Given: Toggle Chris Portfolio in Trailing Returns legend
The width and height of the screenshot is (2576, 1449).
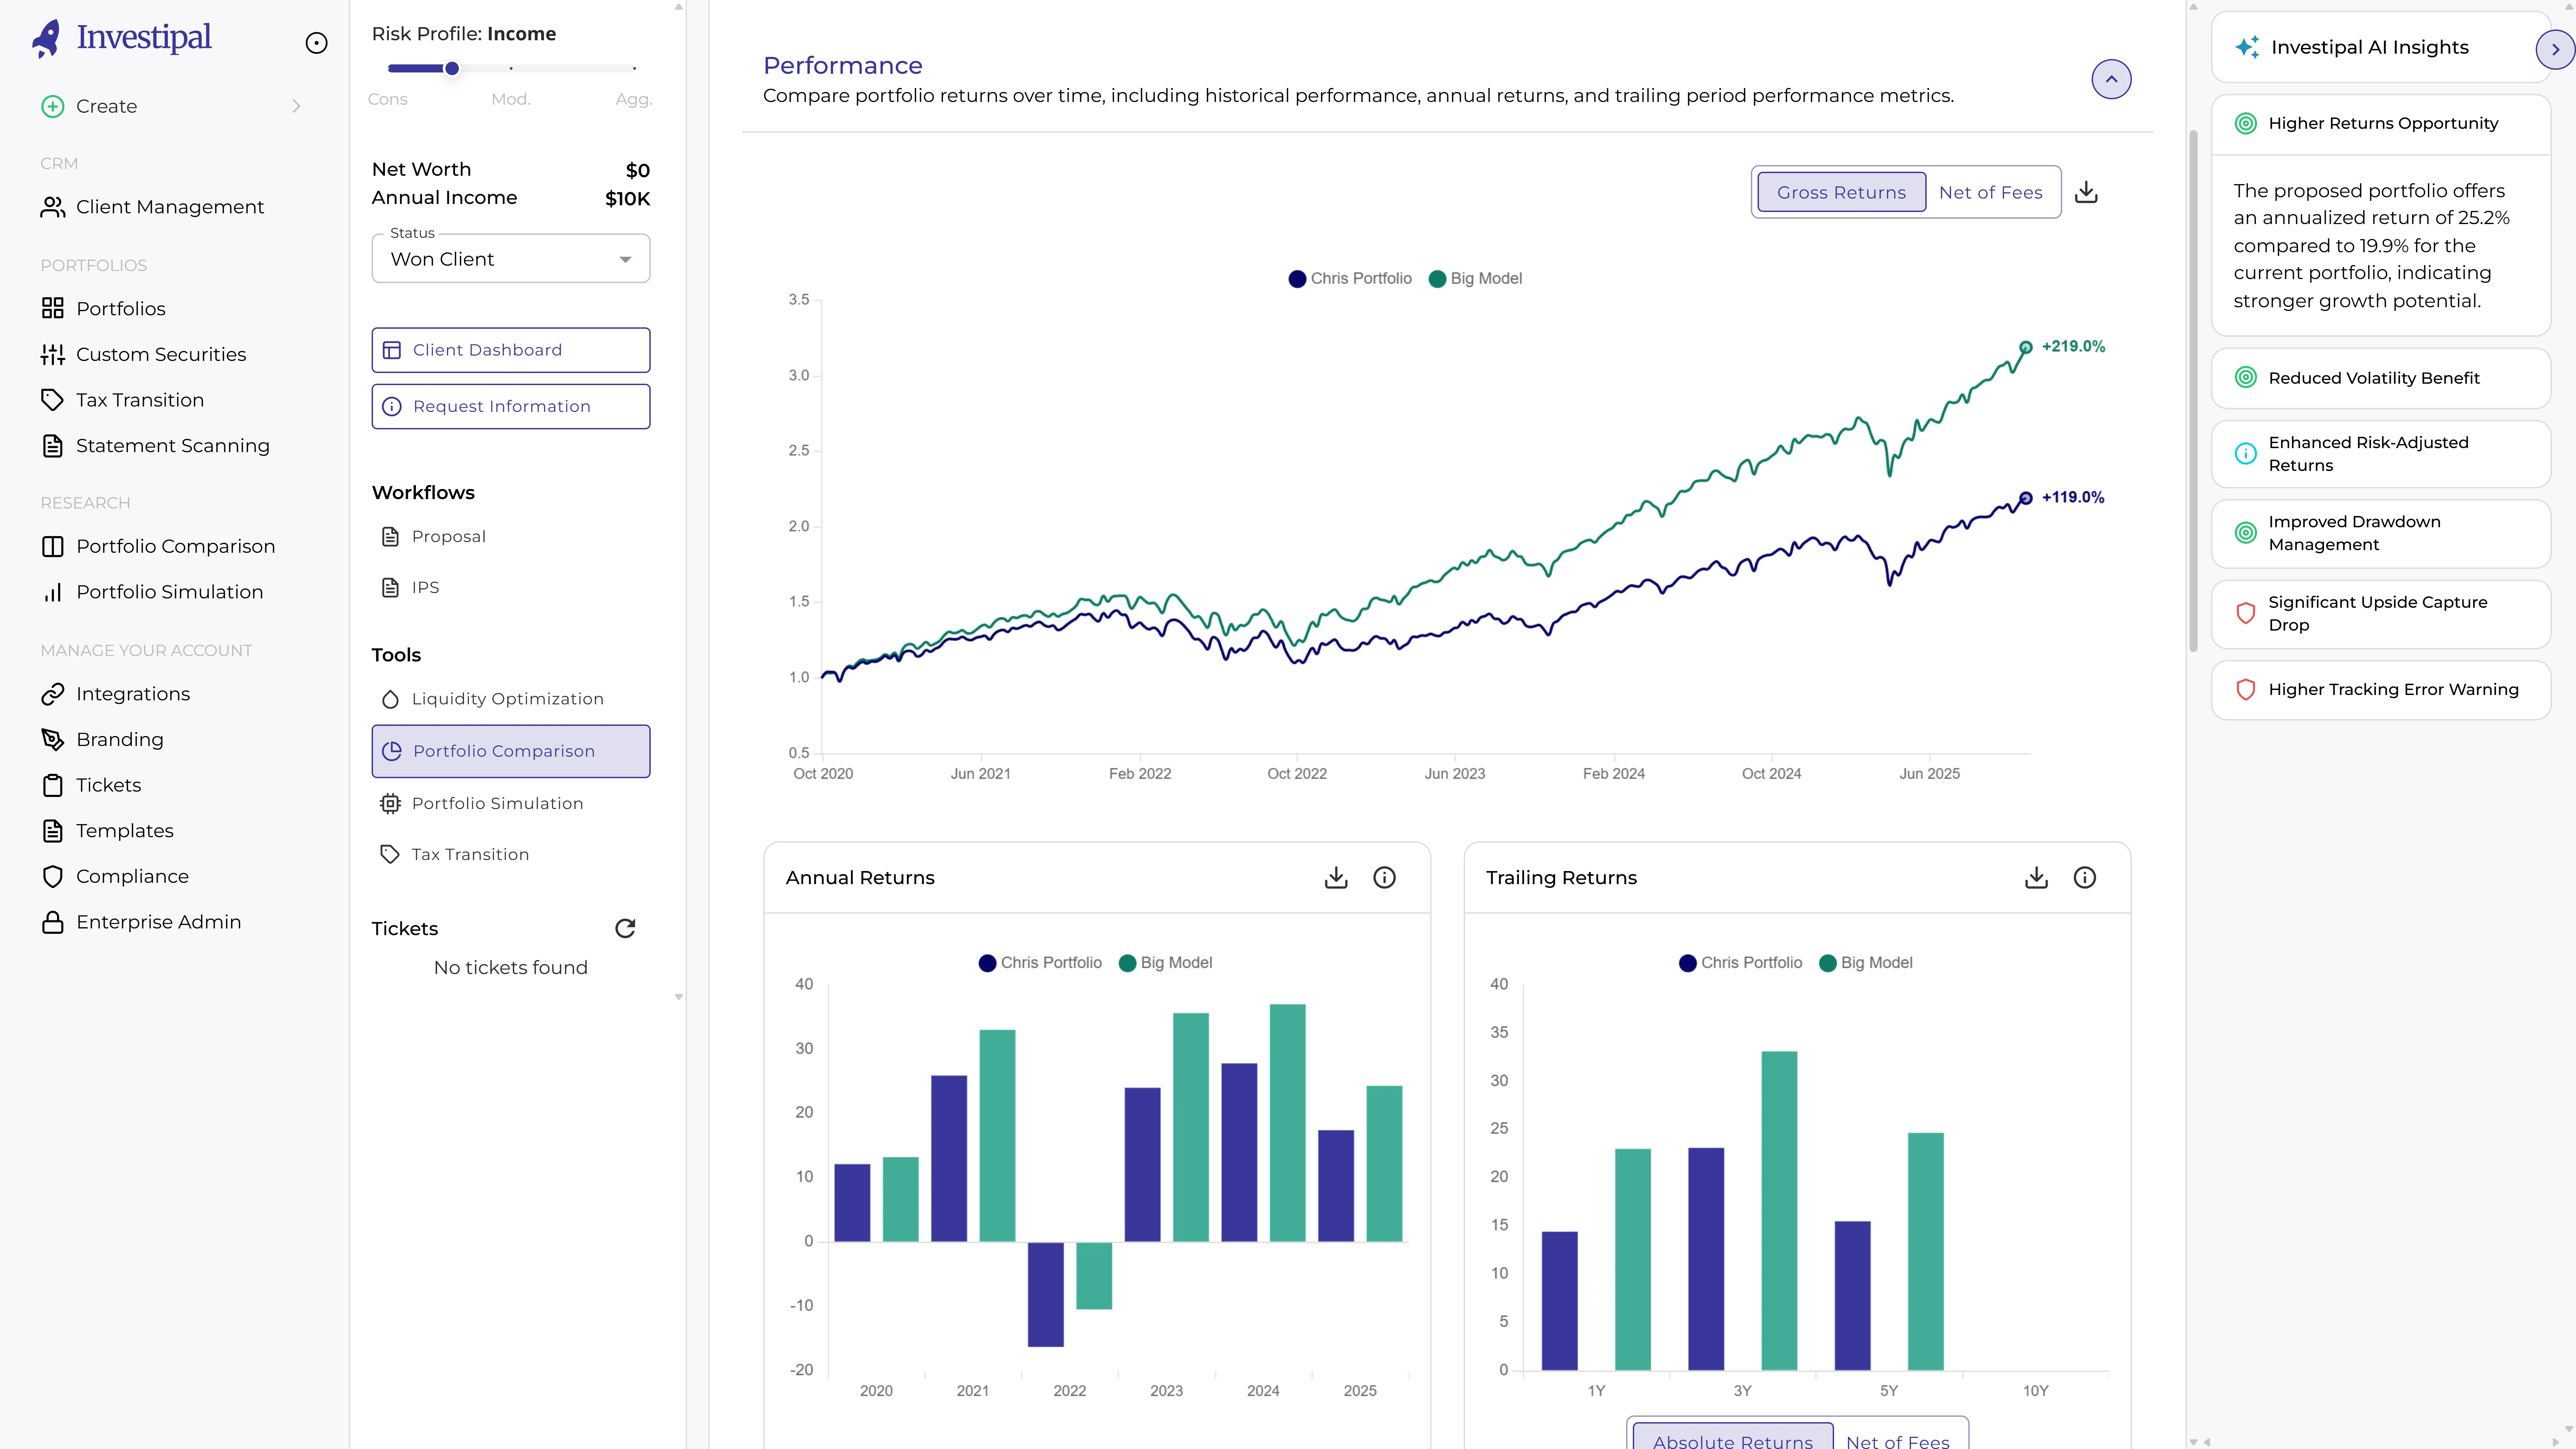Looking at the screenshot, I should (x=1740, y=963).
